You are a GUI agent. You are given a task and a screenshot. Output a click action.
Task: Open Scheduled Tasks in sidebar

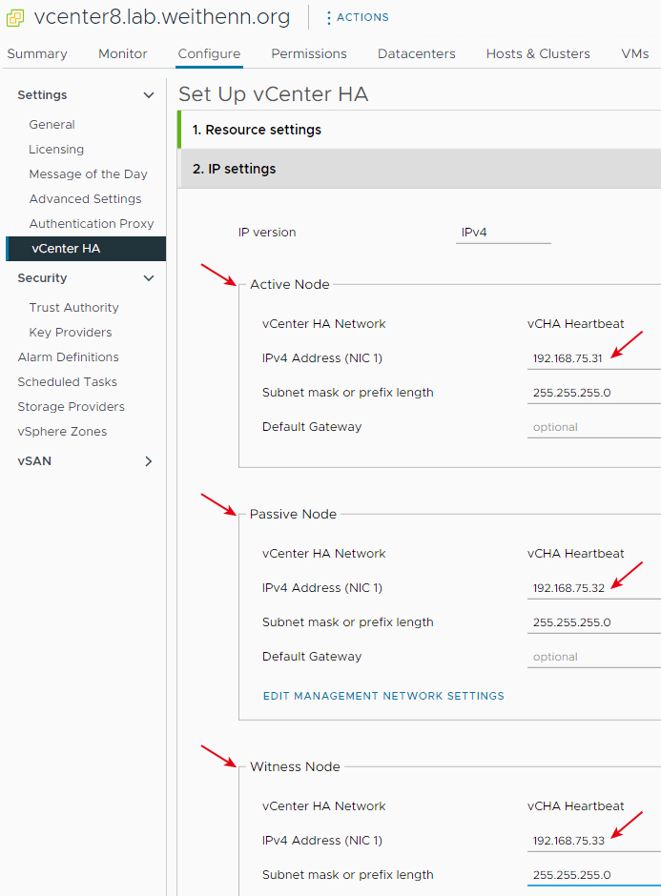tap(68, 381)
